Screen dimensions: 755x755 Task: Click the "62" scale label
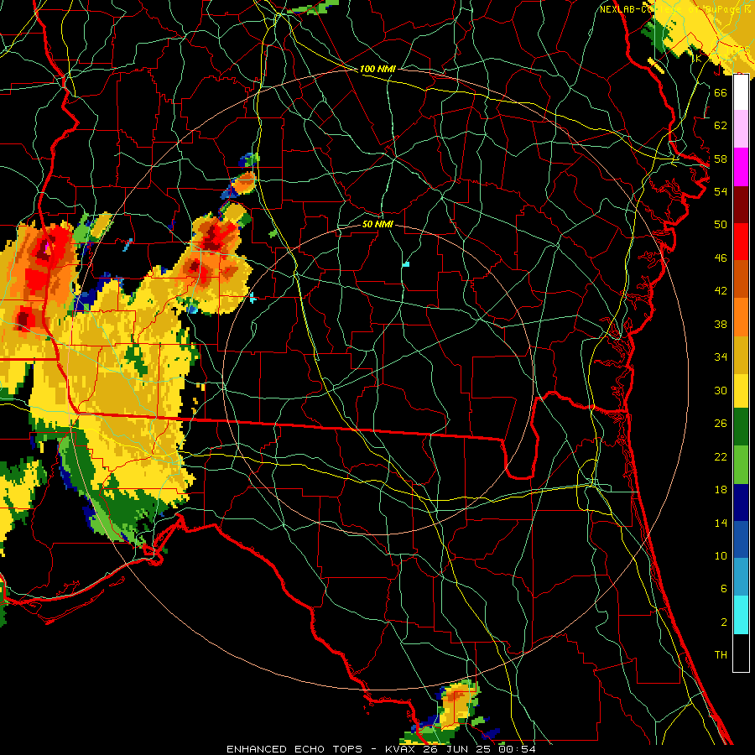721,126
